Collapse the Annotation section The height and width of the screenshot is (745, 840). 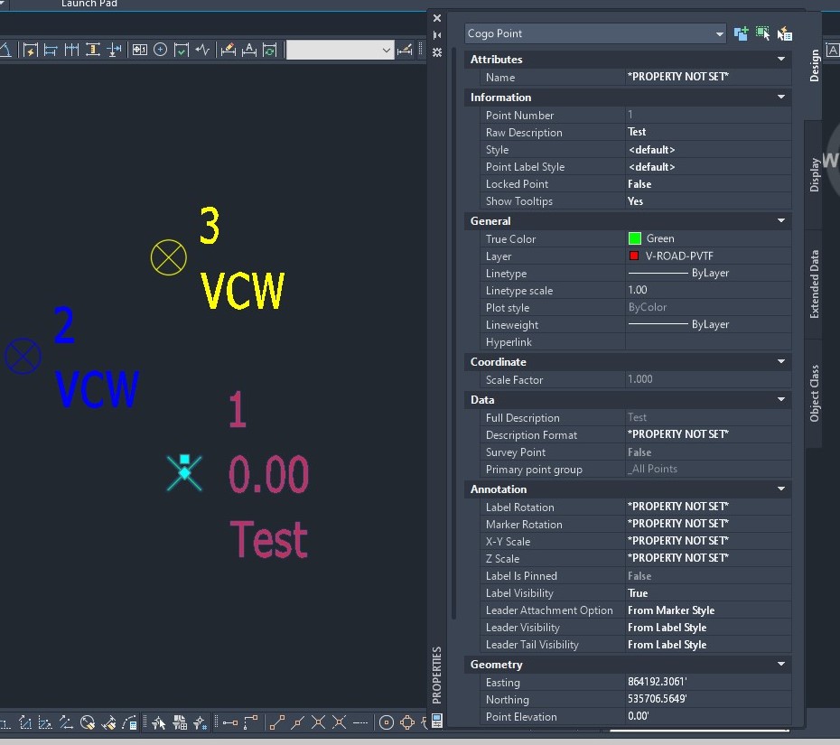coord(782,489)
